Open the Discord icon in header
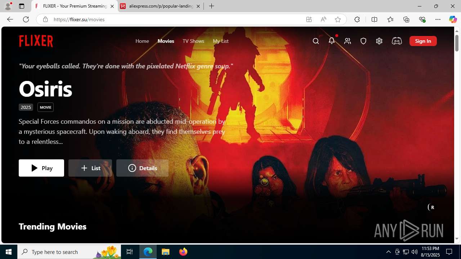Image resolution: width=461 pixels, height=259 pixels. pos(397,41)
